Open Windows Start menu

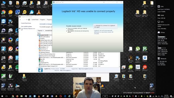(x=2, y=96)
